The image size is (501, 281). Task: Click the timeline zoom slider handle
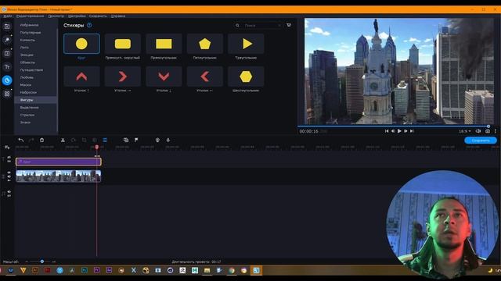pos(41,261)
